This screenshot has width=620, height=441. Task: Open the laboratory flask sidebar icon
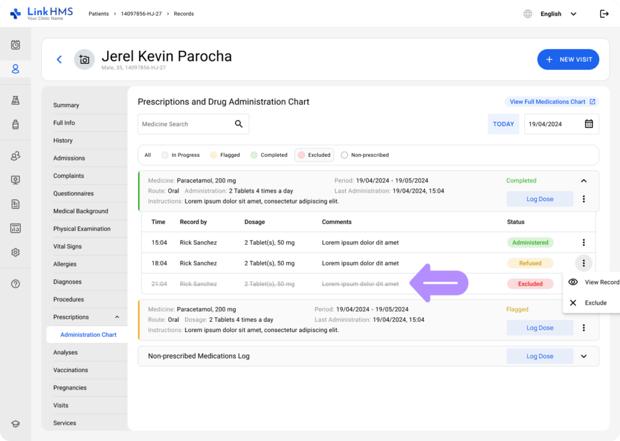coord(16,101)
